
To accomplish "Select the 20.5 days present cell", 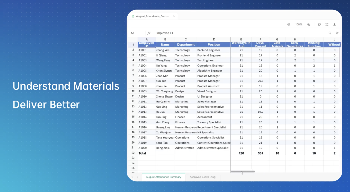I will [x=260, y=81].
